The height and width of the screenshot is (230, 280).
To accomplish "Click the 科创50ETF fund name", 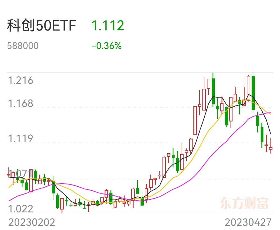I will coord(42,26).
